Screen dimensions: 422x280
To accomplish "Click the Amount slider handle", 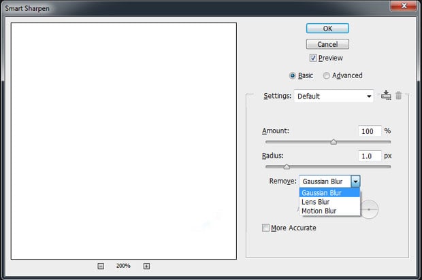I will (334, 142).
